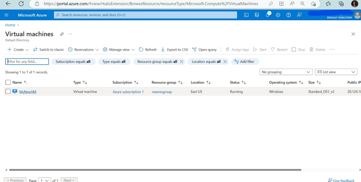
Task: Open Azure account avatar menu
Action: pyautogui.click(x=357, y=15)
